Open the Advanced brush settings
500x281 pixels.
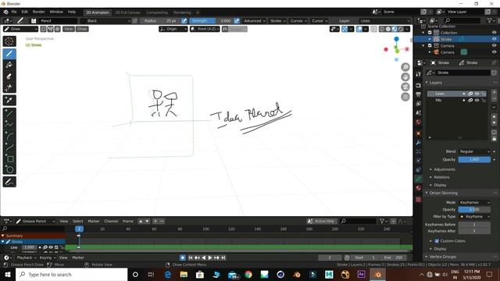[x=254, y=21]
